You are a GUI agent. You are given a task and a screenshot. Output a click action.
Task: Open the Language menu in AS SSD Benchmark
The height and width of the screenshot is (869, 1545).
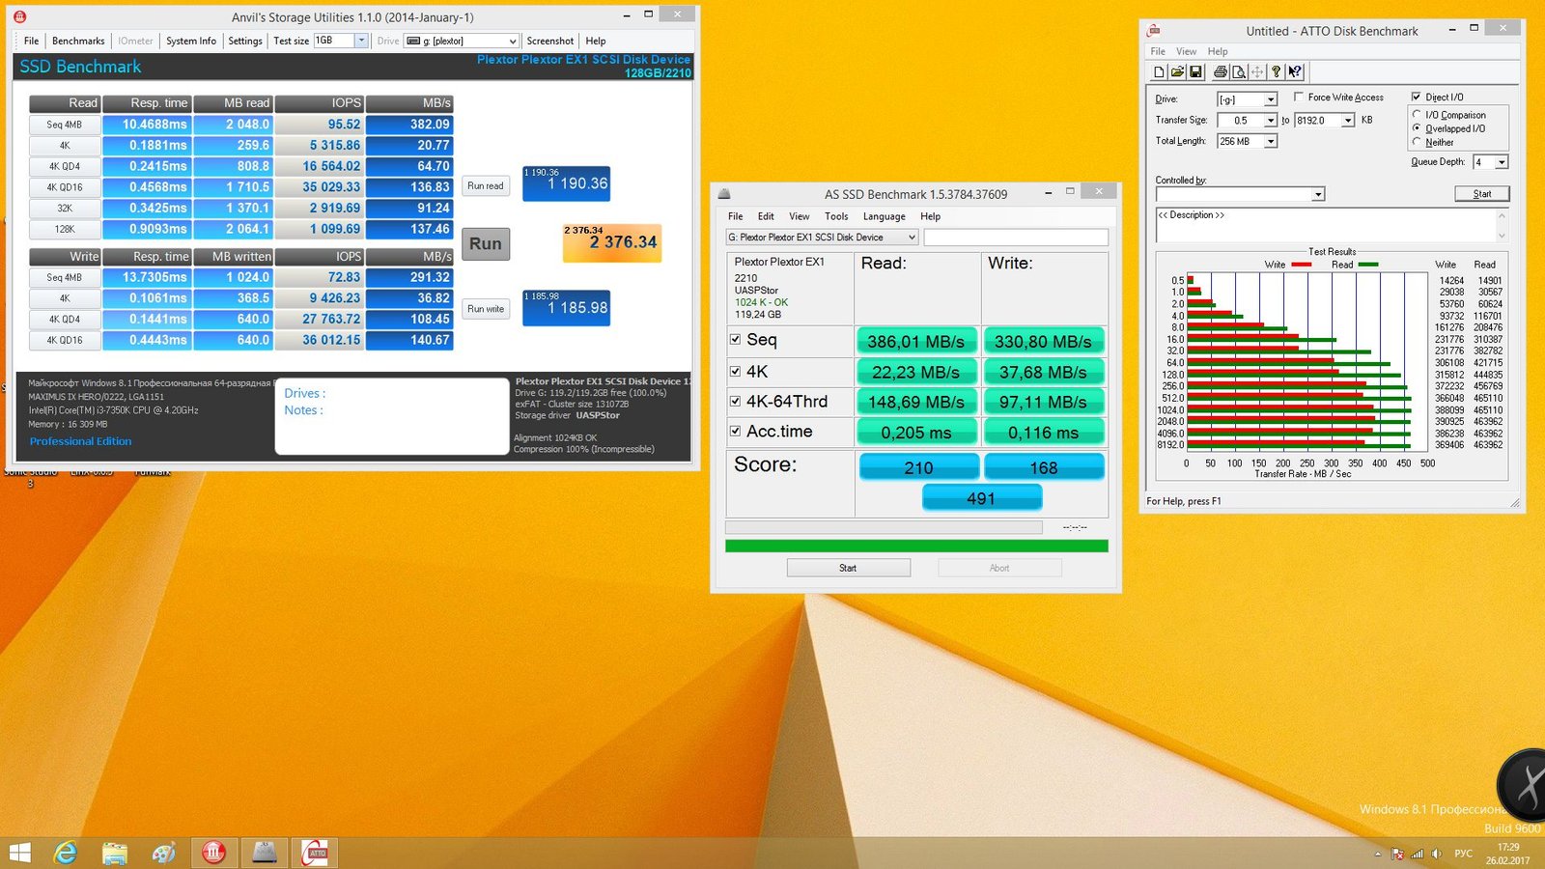[x=885, y=216]
